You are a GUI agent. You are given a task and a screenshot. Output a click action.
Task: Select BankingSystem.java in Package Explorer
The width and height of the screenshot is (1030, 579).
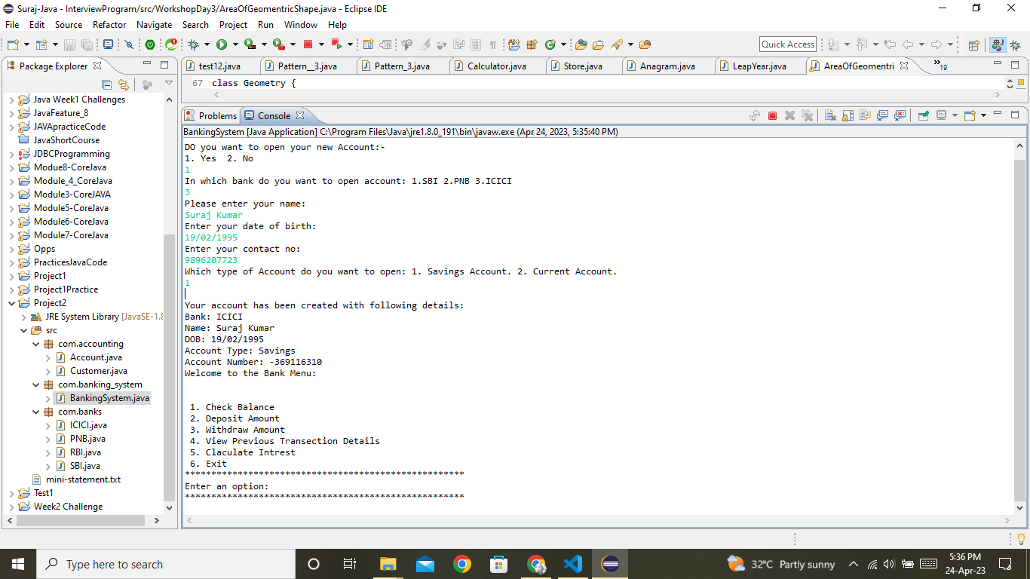(x=109, y=398)
